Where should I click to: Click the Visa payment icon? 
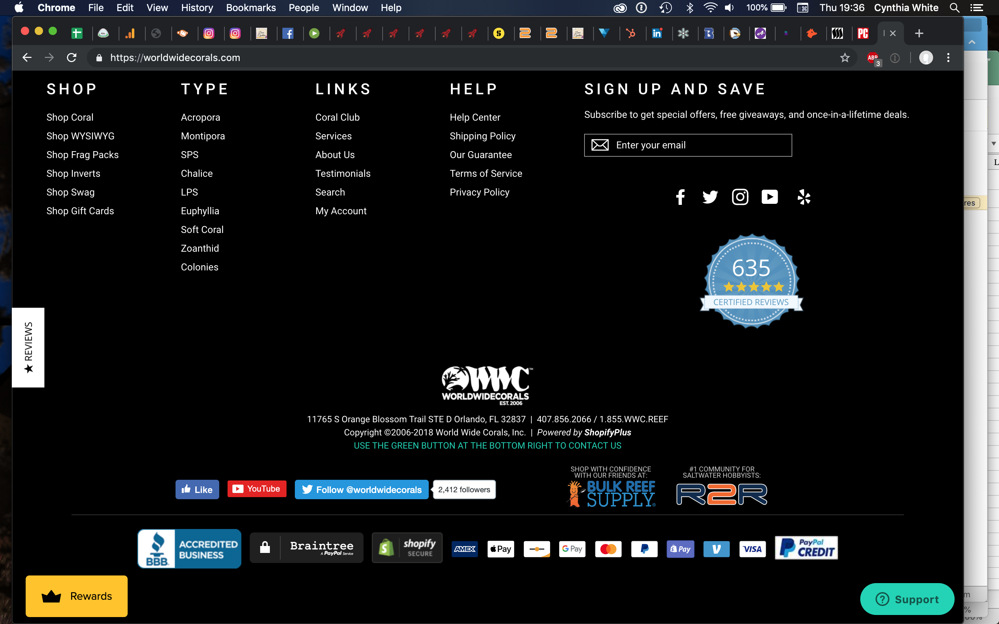pos(752,549)
